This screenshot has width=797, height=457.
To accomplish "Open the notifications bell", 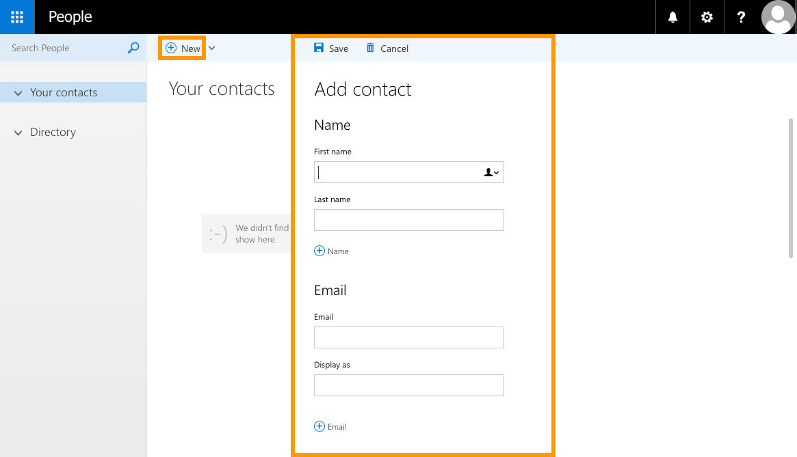I will (672, 17).
